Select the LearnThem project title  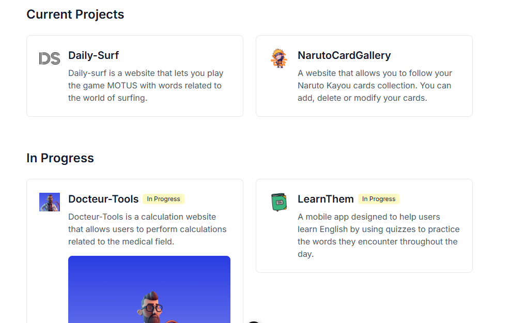tap(326, 199)
